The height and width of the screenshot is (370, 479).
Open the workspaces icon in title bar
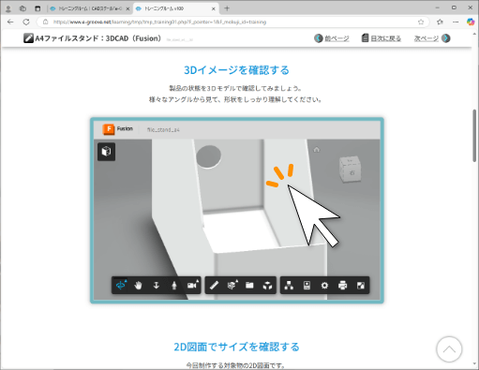click(x=22, y=8)
